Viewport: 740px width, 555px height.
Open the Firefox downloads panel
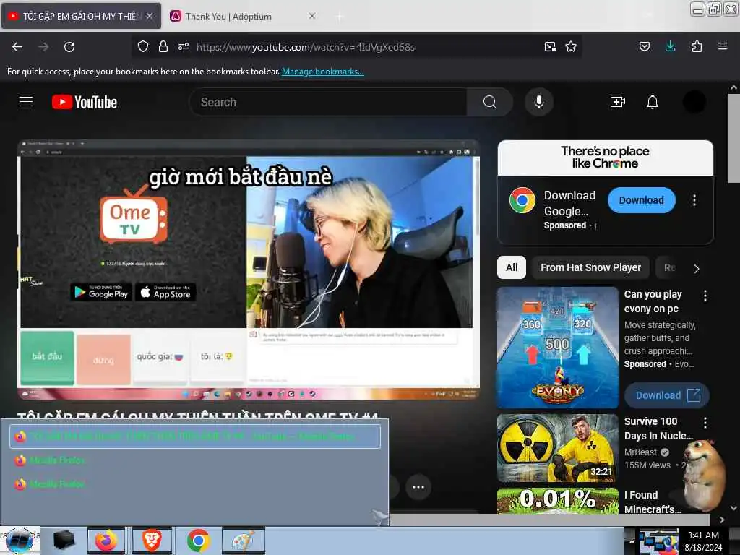(x=670, y=46)
